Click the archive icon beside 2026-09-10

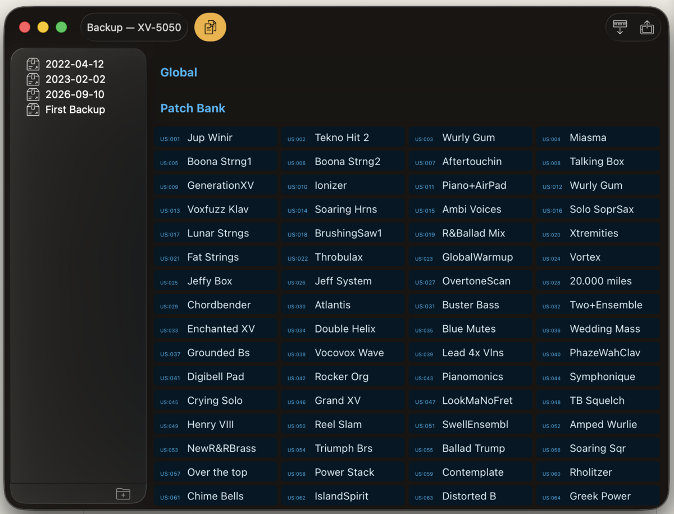(33, 94)
